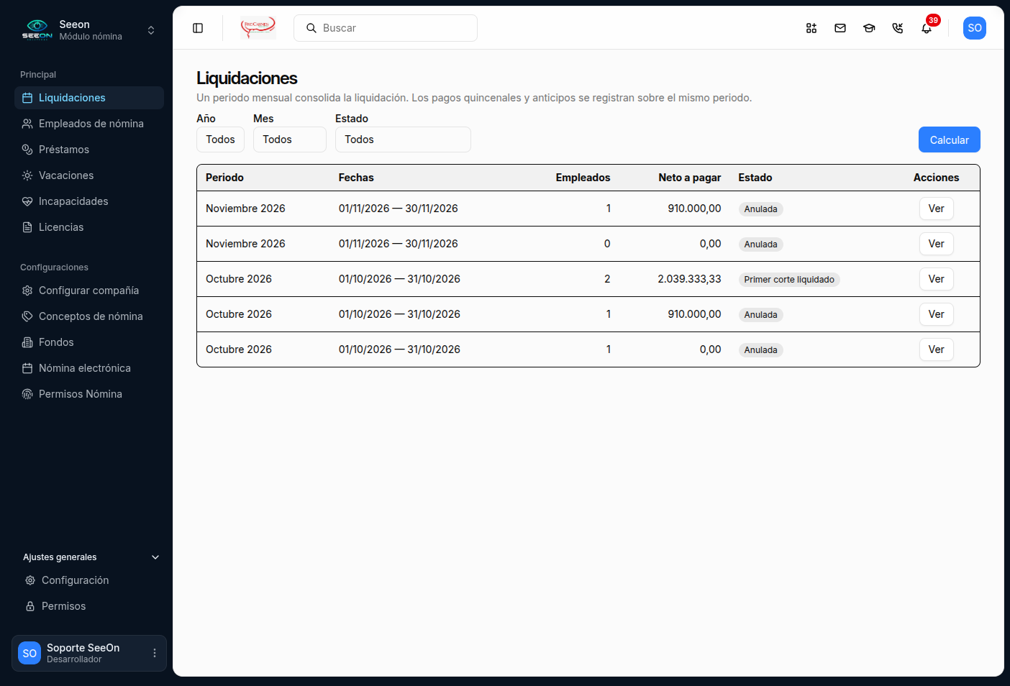The height and width of the screenshot is (686, 1010).
Task: Open the Año filter dropdown
Action: 220,140
